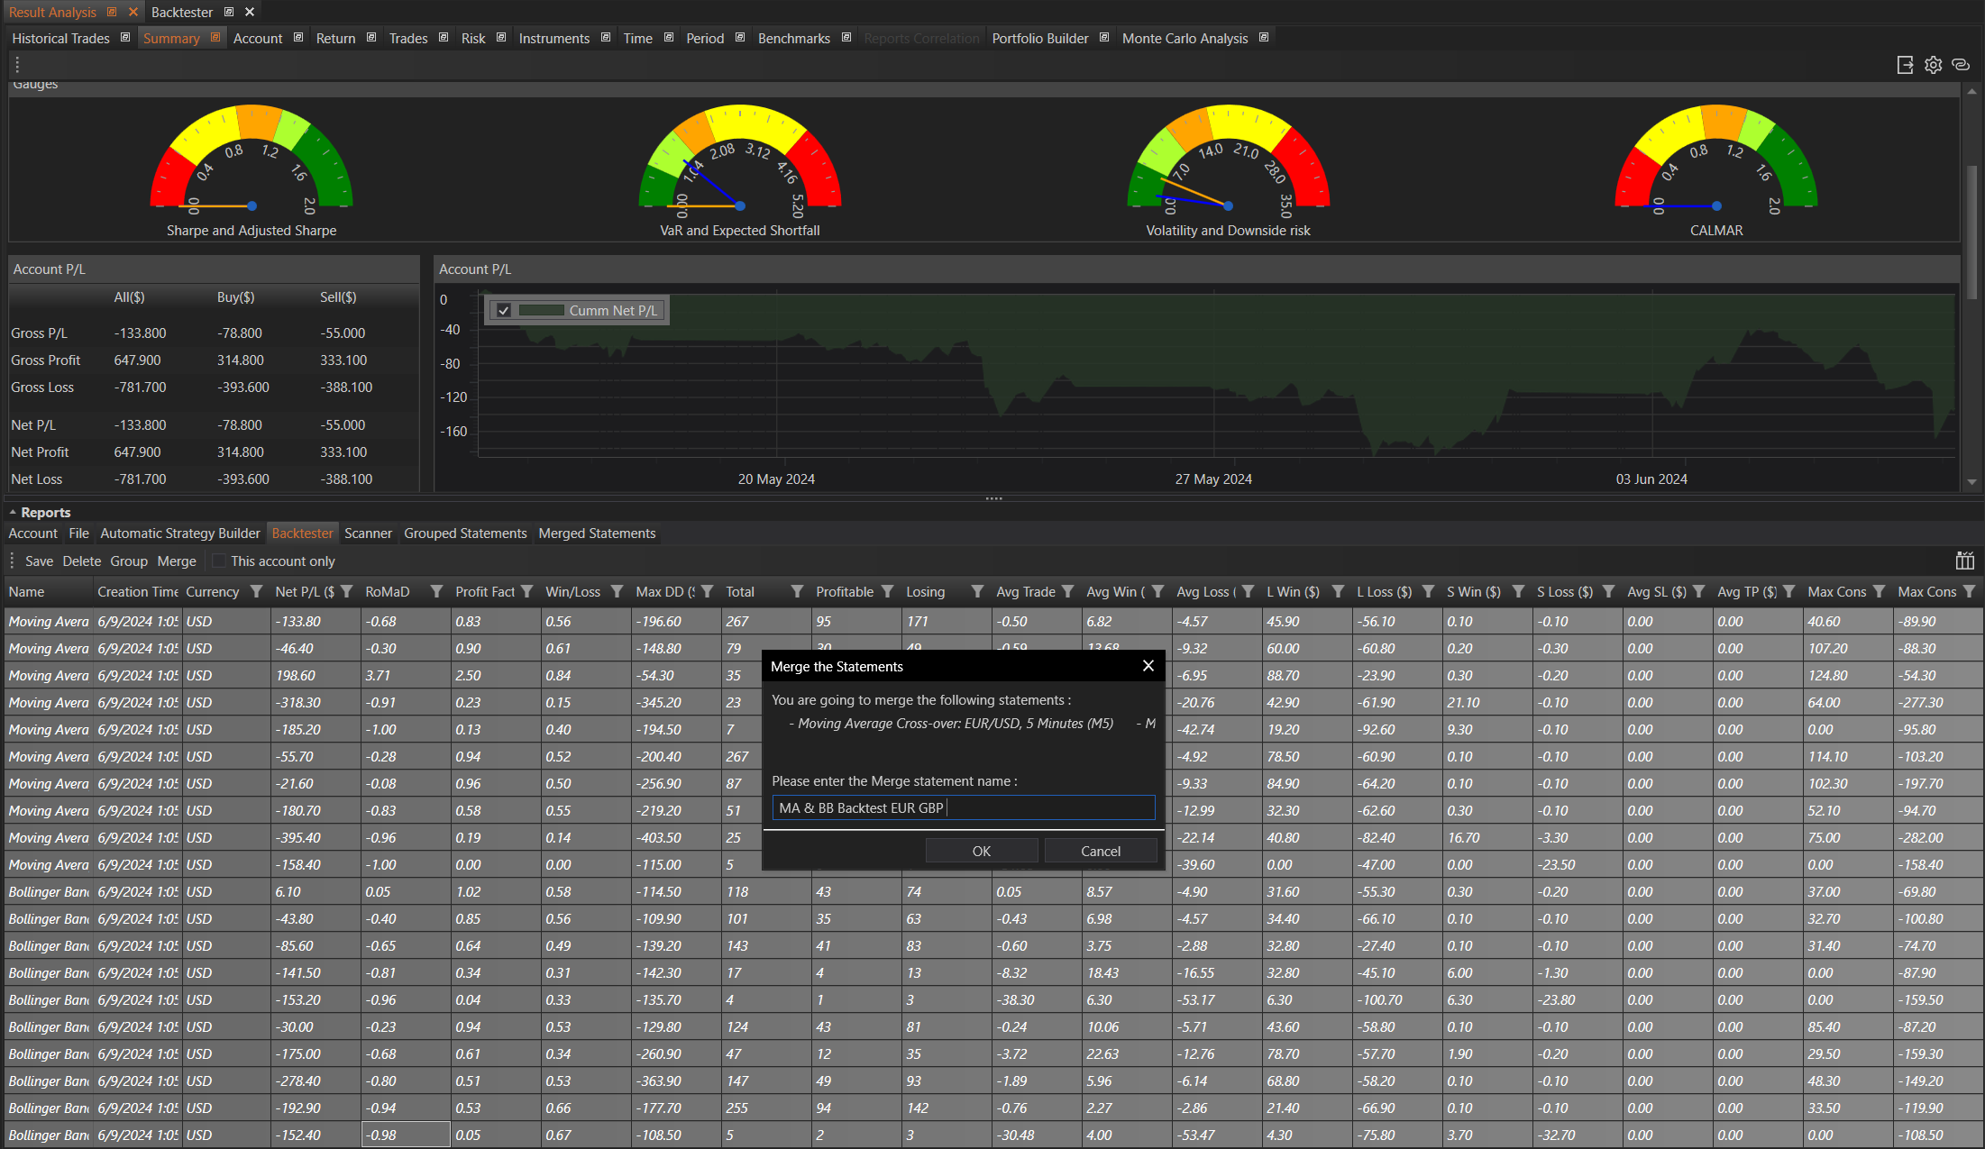Click the filter icon on Net P/L column

(346, 592)
